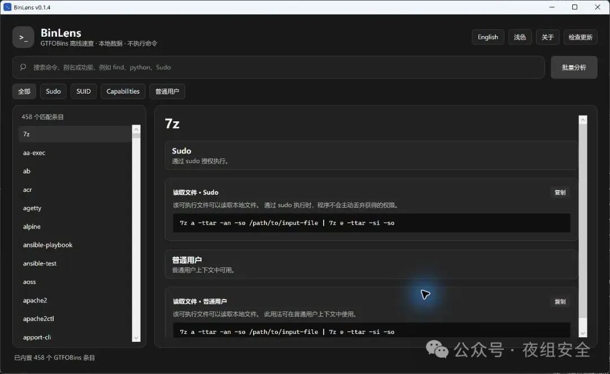Click the Sudo section header card
Image resolution: width=610 pixels, height=374 pixels.
pyautogui.click(x=371, y=155)
